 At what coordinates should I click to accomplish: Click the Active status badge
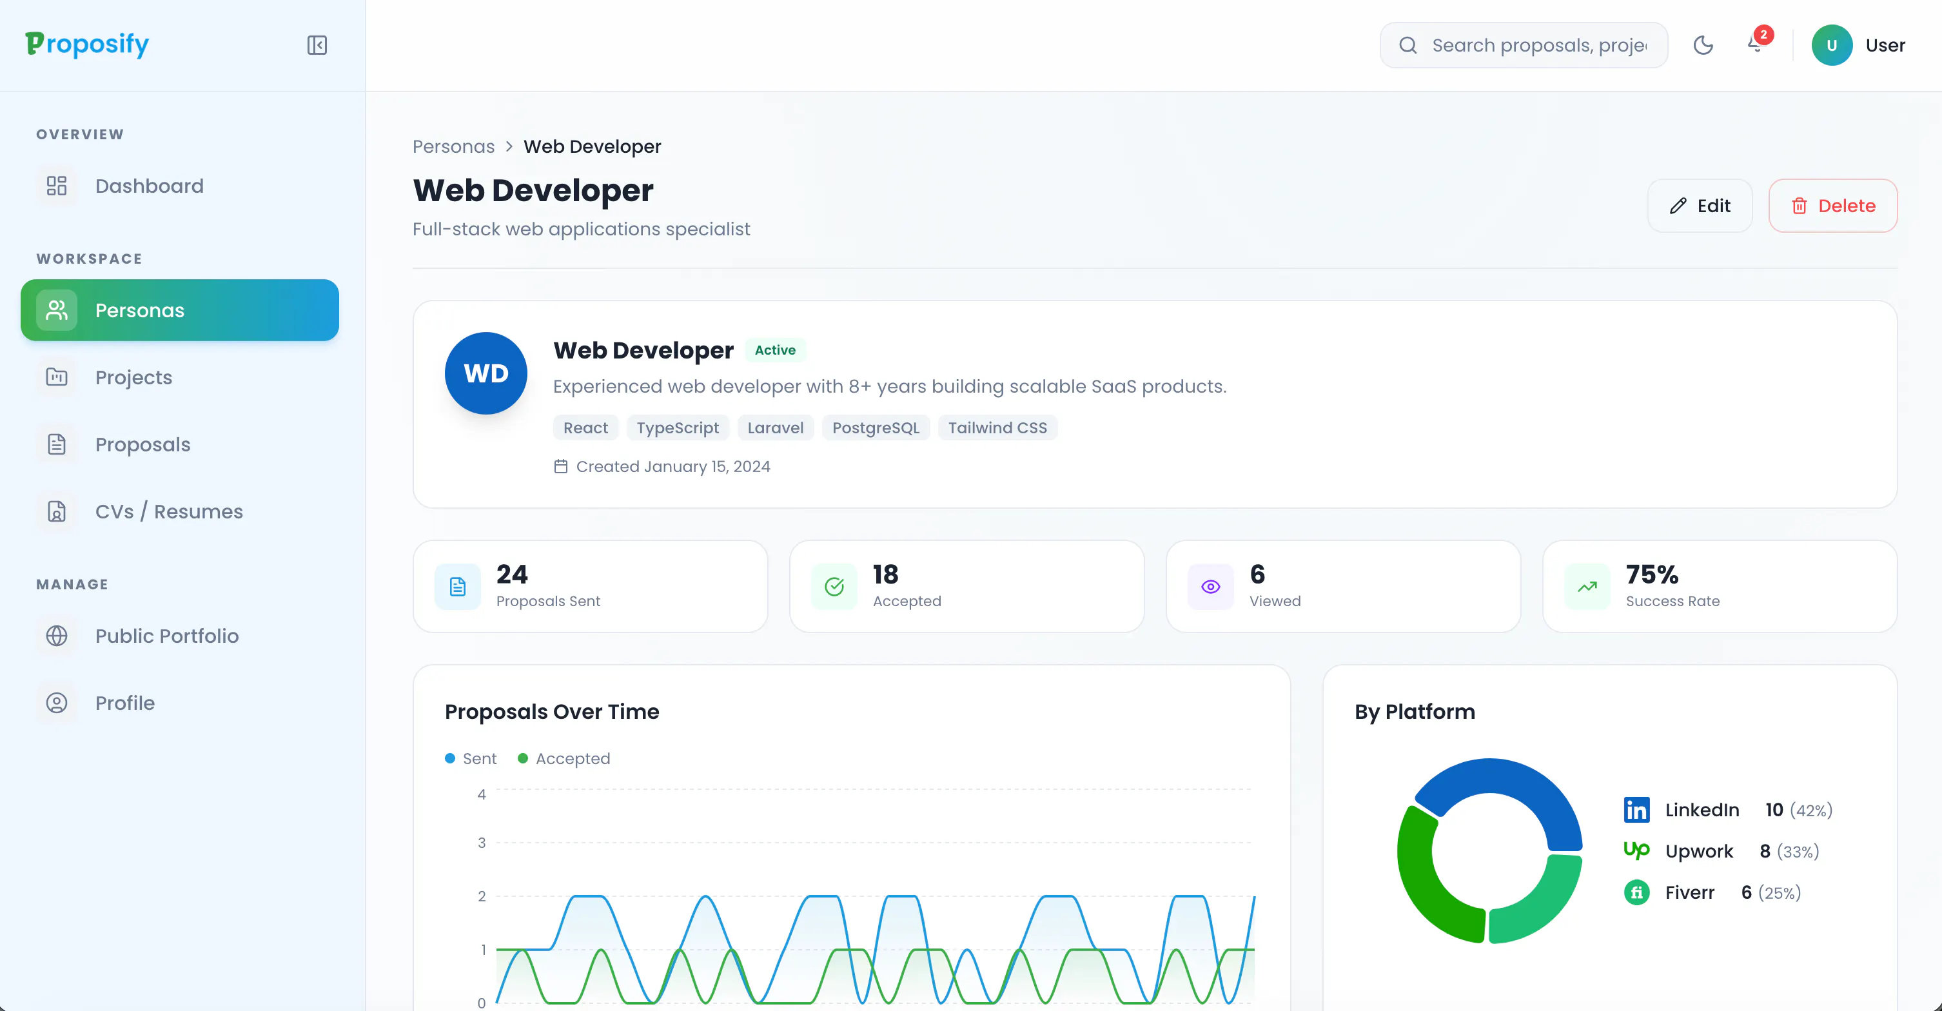pyautogui.click(x=775, y=350)
